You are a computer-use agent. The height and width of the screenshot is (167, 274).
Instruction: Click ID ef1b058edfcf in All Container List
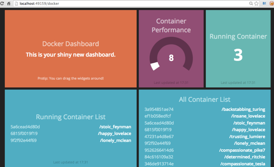[x=158, y=116]
